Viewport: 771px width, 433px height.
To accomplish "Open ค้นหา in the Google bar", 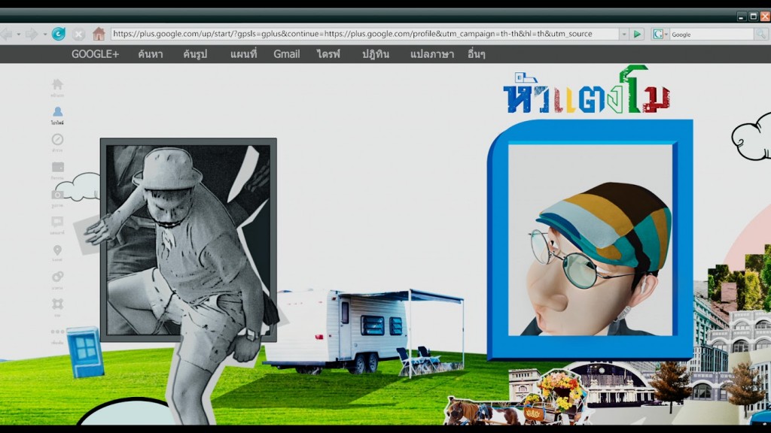I will pyautogui.click(x=151, y=54).
